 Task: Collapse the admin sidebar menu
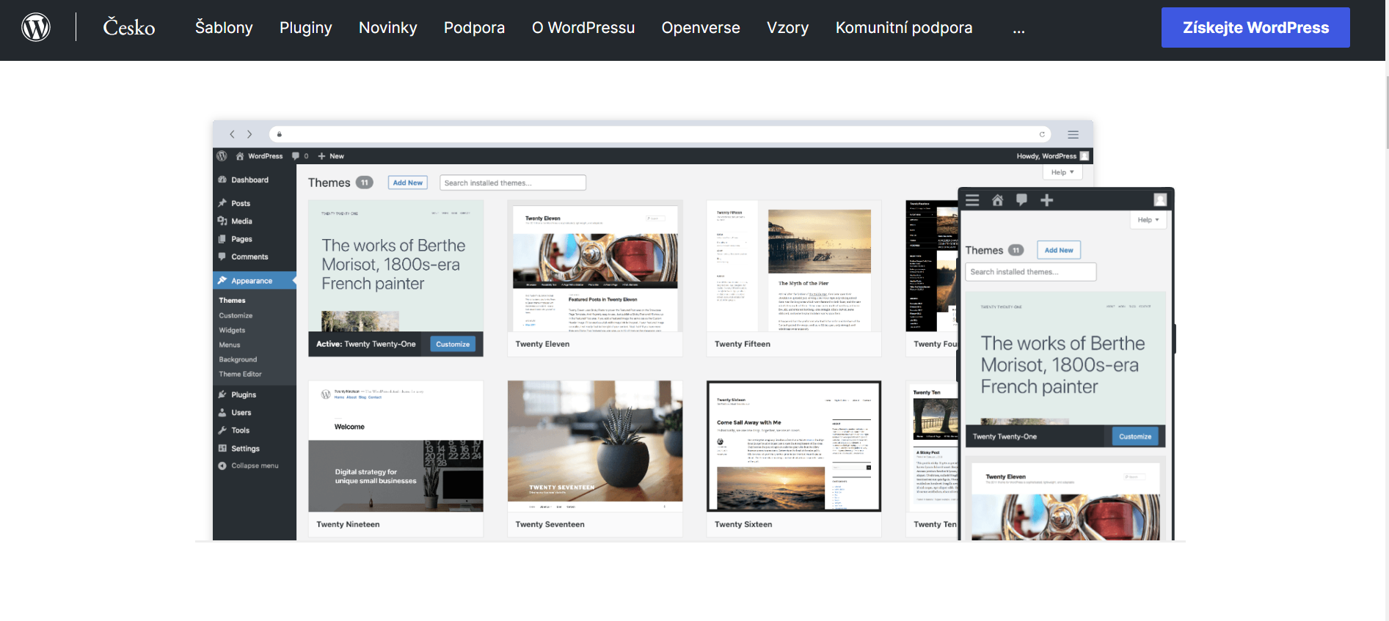[248, 466]
